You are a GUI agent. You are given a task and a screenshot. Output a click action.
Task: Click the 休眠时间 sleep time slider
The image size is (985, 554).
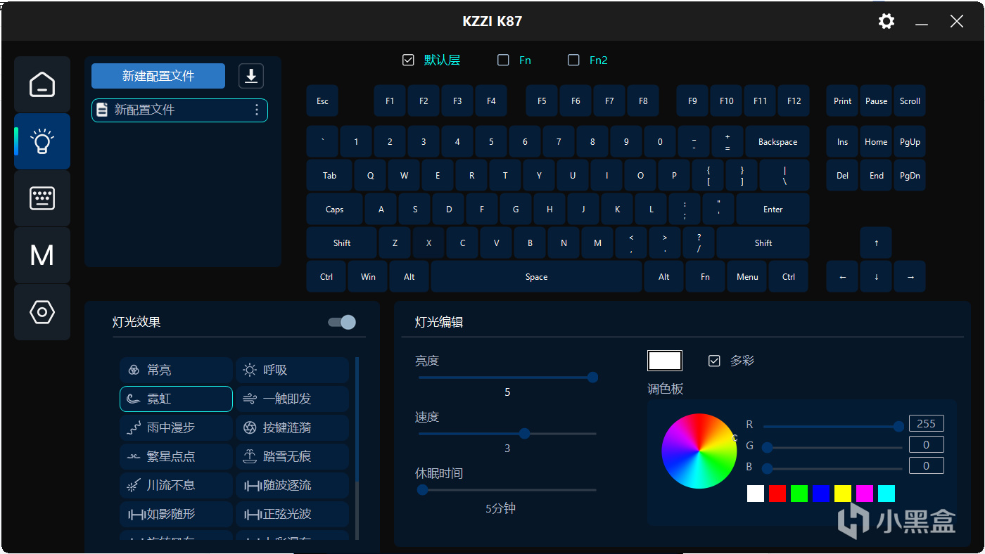pyautogui.click(x=507, y=490)
